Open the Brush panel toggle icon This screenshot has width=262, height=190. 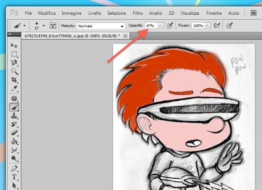(53, 26)
